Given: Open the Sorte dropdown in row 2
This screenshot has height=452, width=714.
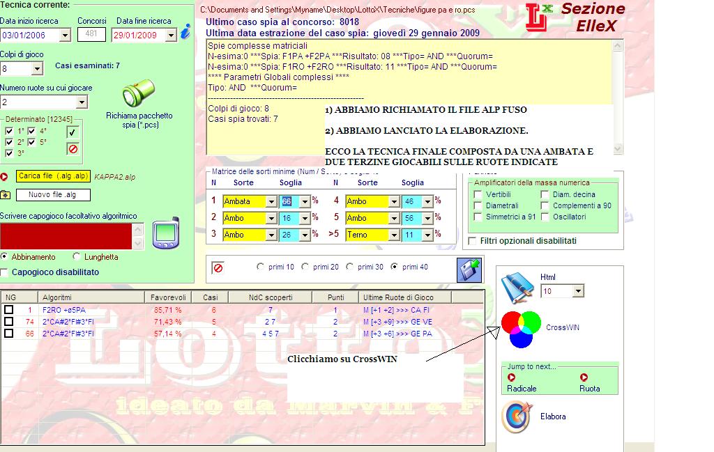Looking at the screenshot, I should point(271,218).
